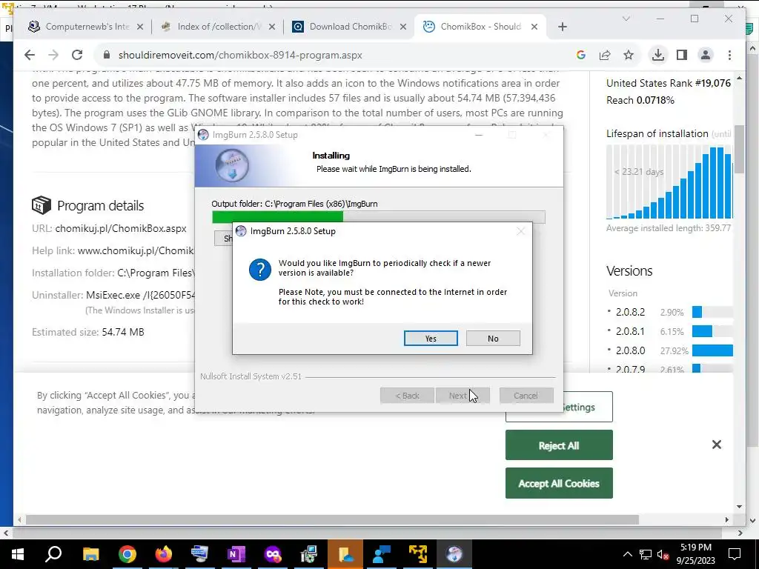Open a new browser tab

[x=562, y=27]
